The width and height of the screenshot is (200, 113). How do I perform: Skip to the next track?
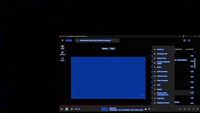pos(72,109)
